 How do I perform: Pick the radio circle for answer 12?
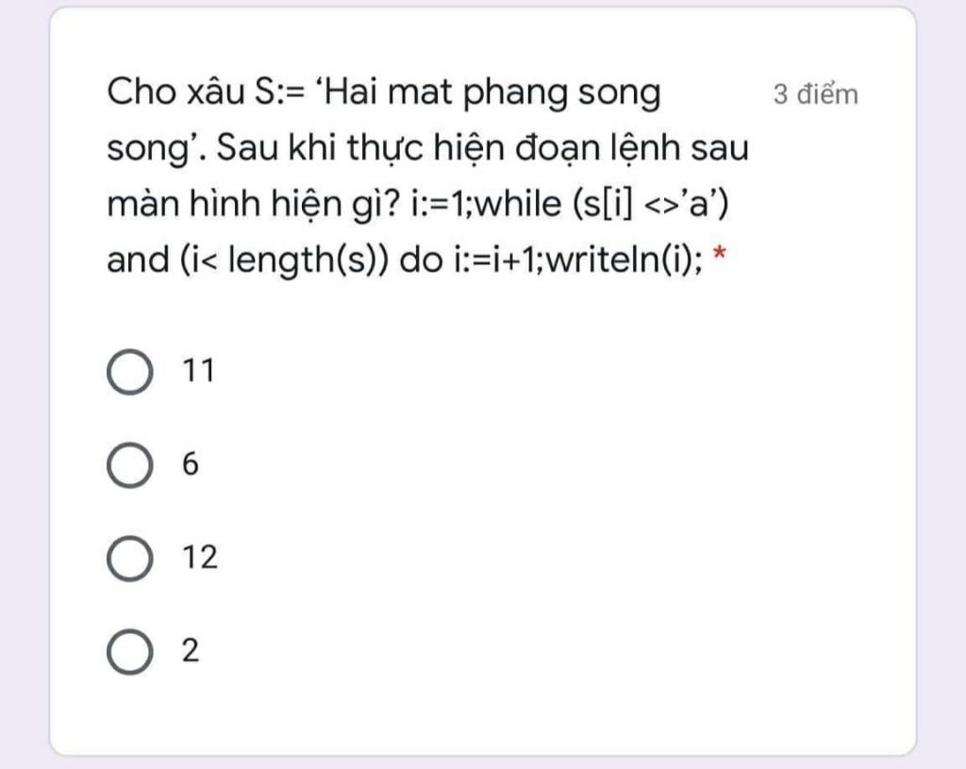[x=129, y=559]
